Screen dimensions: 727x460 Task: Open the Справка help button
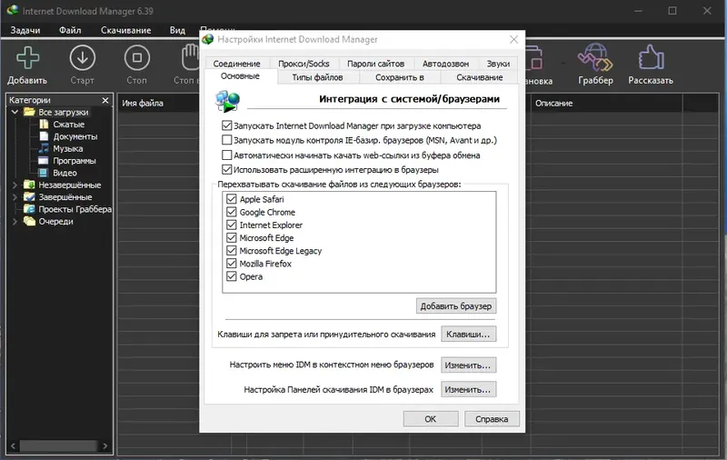point(492,419)
